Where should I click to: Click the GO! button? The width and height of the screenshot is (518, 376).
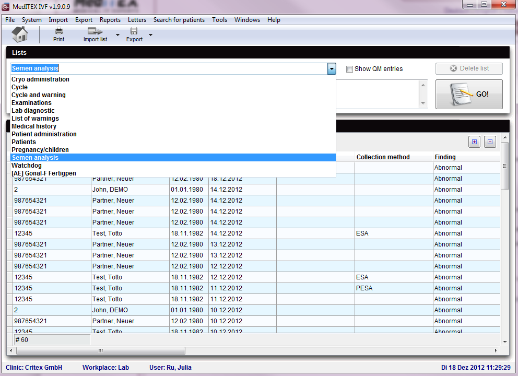469,94
